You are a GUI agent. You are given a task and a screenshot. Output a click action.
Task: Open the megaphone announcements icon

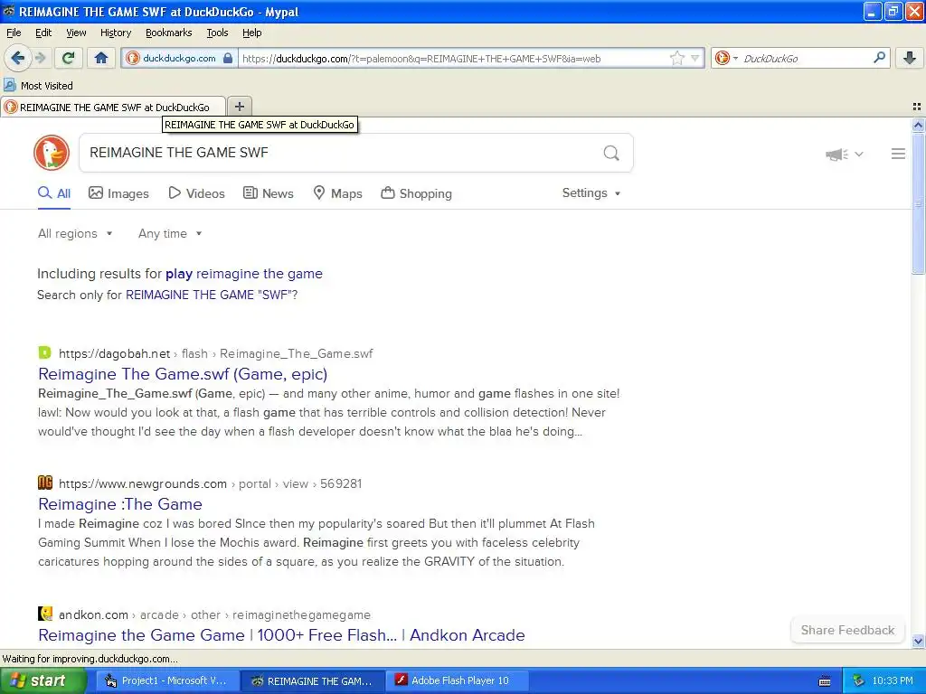836,155
